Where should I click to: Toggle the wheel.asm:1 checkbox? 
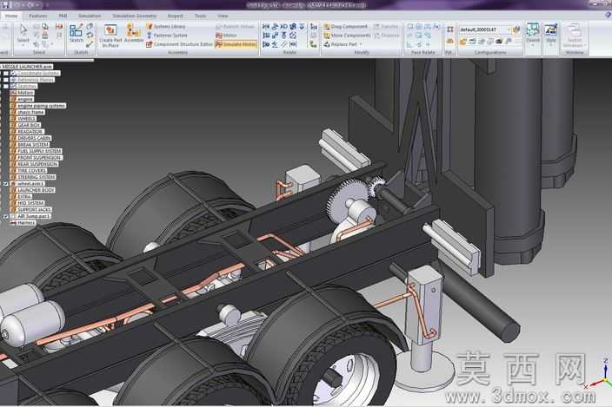[6, 183]
